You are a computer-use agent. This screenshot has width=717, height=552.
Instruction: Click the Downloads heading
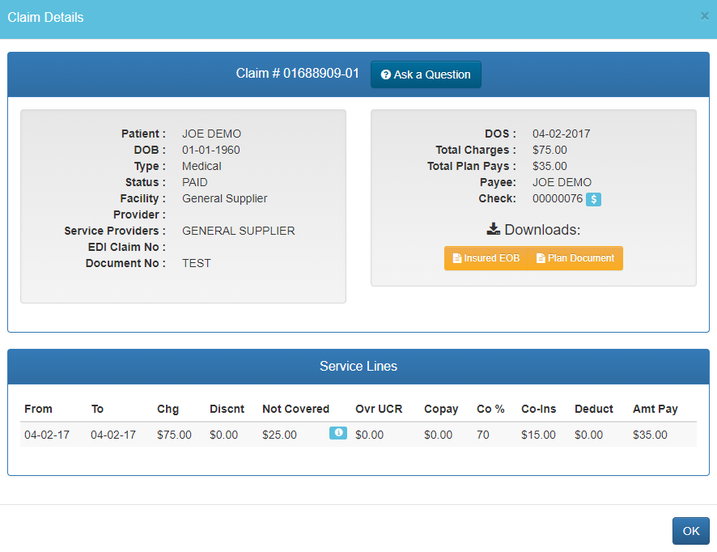pos(533,230)
